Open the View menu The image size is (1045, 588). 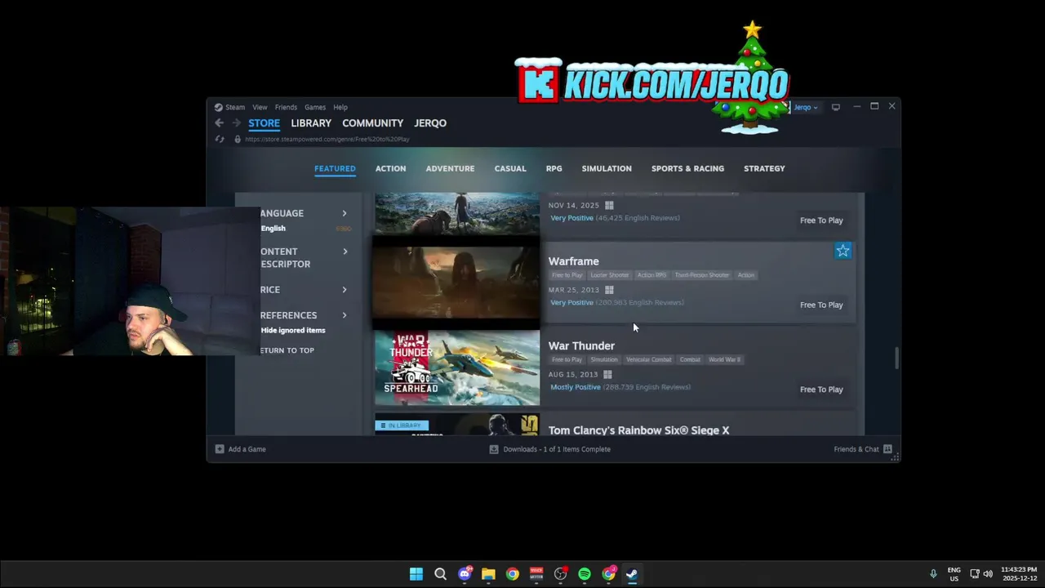click(x=260, y=107)
